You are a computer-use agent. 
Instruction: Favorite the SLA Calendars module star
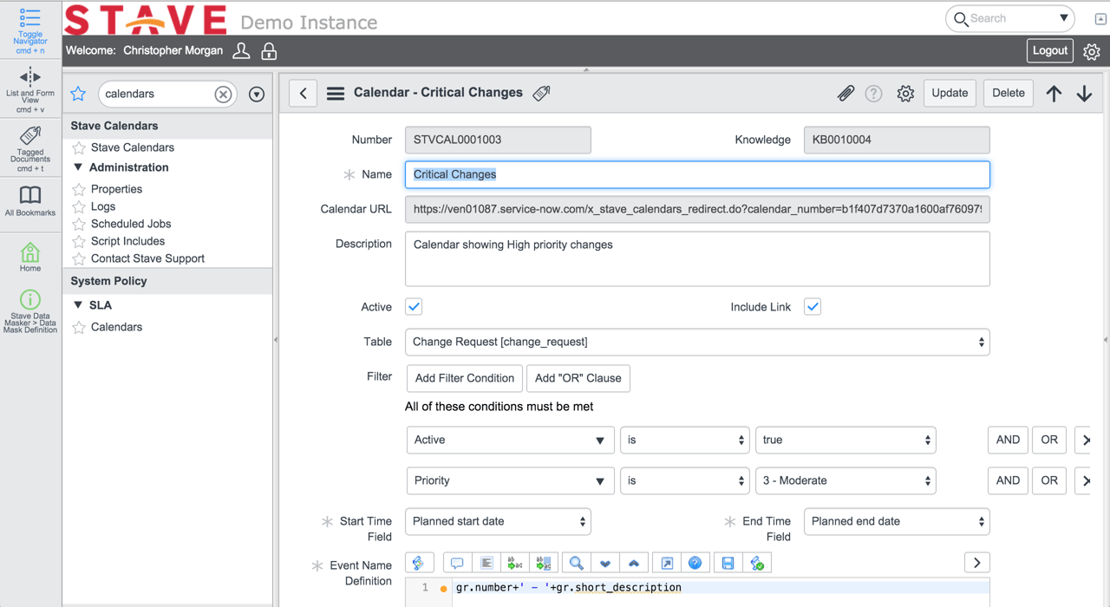coord(79,327)
